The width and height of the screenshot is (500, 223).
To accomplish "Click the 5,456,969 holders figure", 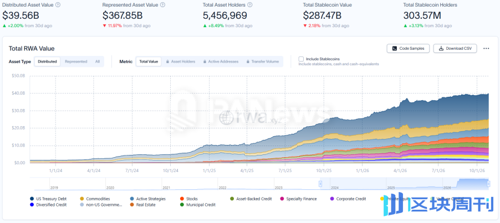I will point(225,15).
